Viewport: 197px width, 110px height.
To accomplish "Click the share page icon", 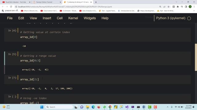I will pos(164,7).
